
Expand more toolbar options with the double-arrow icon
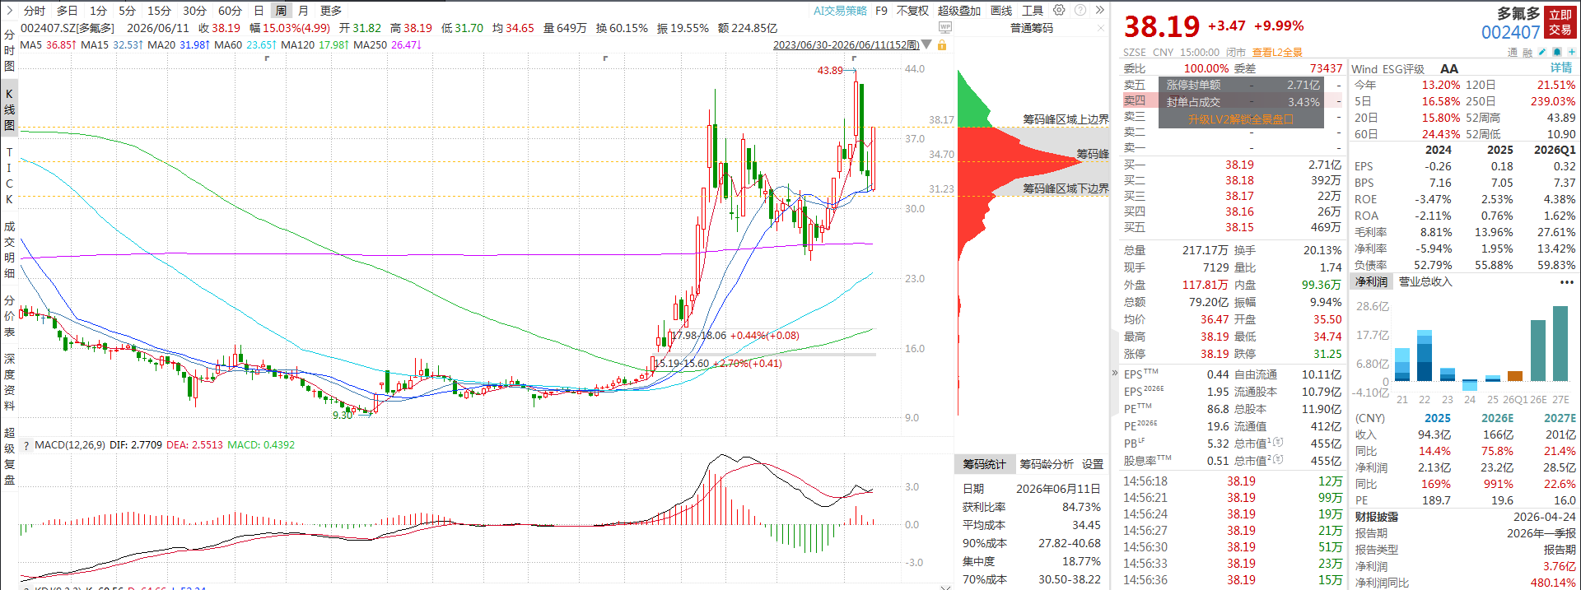[x=1100, y=10]
